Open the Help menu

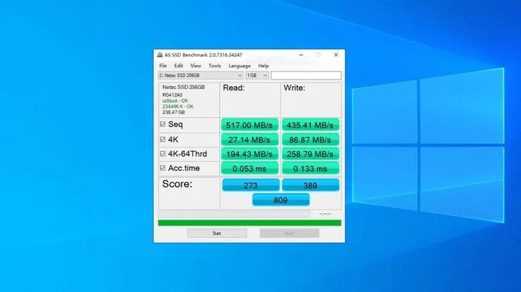click(x=263, y=66)
